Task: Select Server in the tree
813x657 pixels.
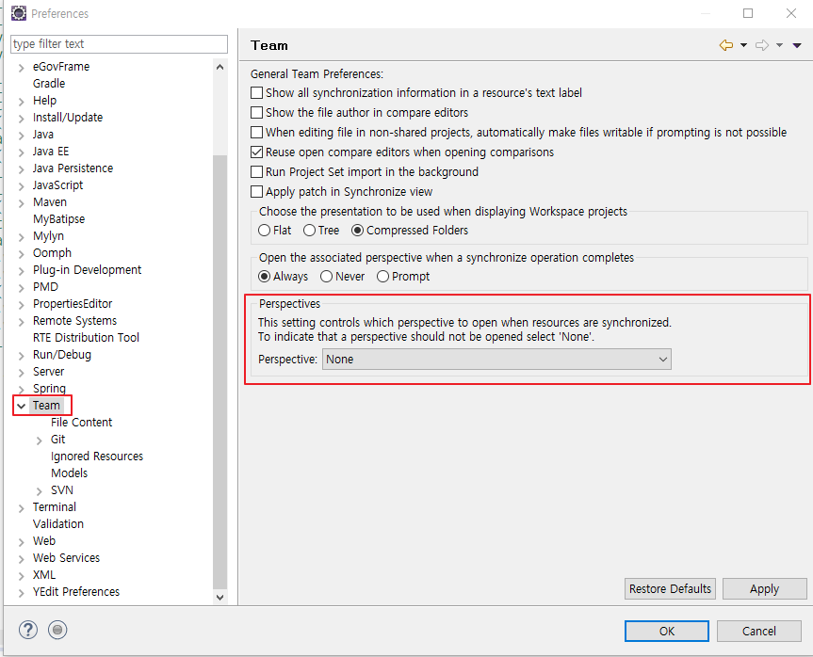Action: pos(49,372)
